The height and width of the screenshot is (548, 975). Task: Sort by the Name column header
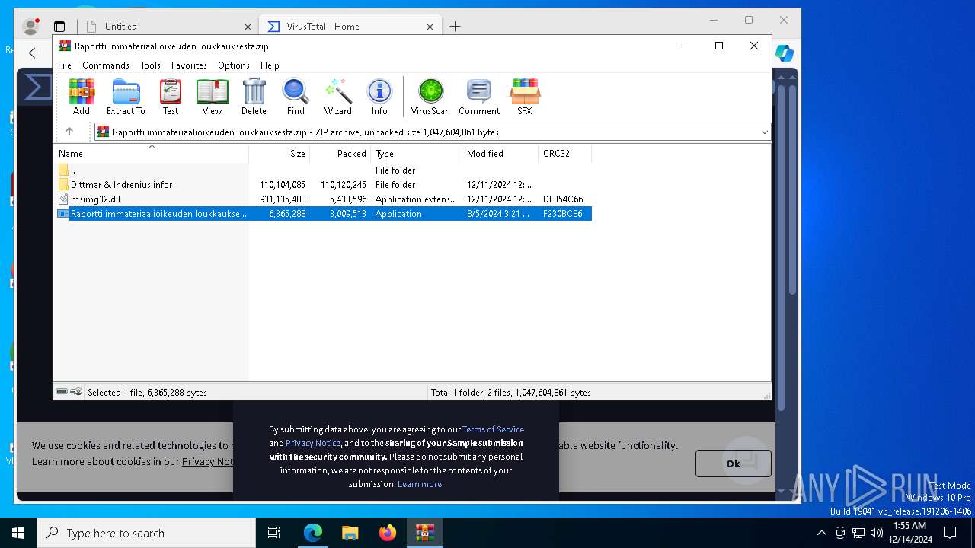point(151,153)
